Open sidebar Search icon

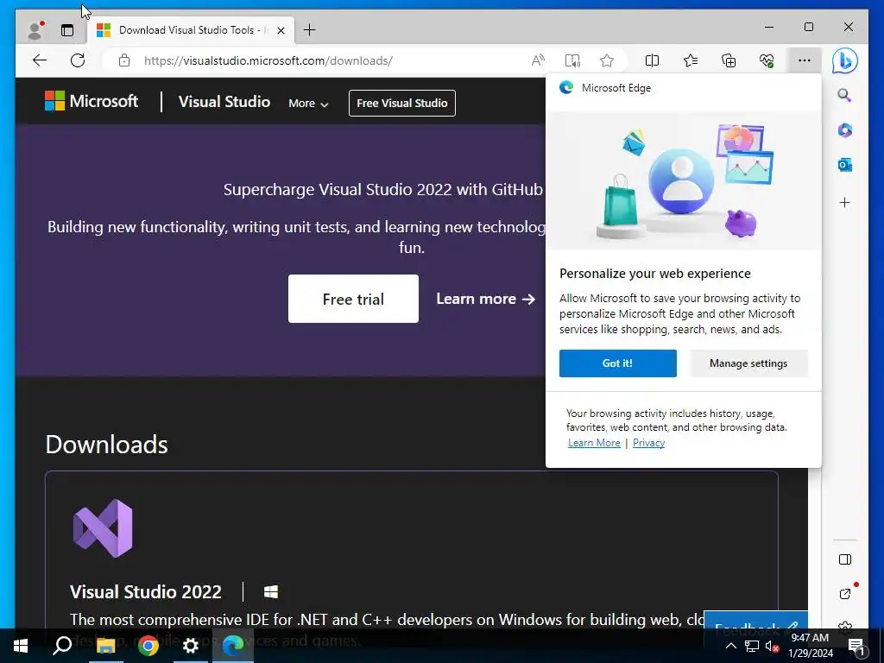click(x=844, y=95)
